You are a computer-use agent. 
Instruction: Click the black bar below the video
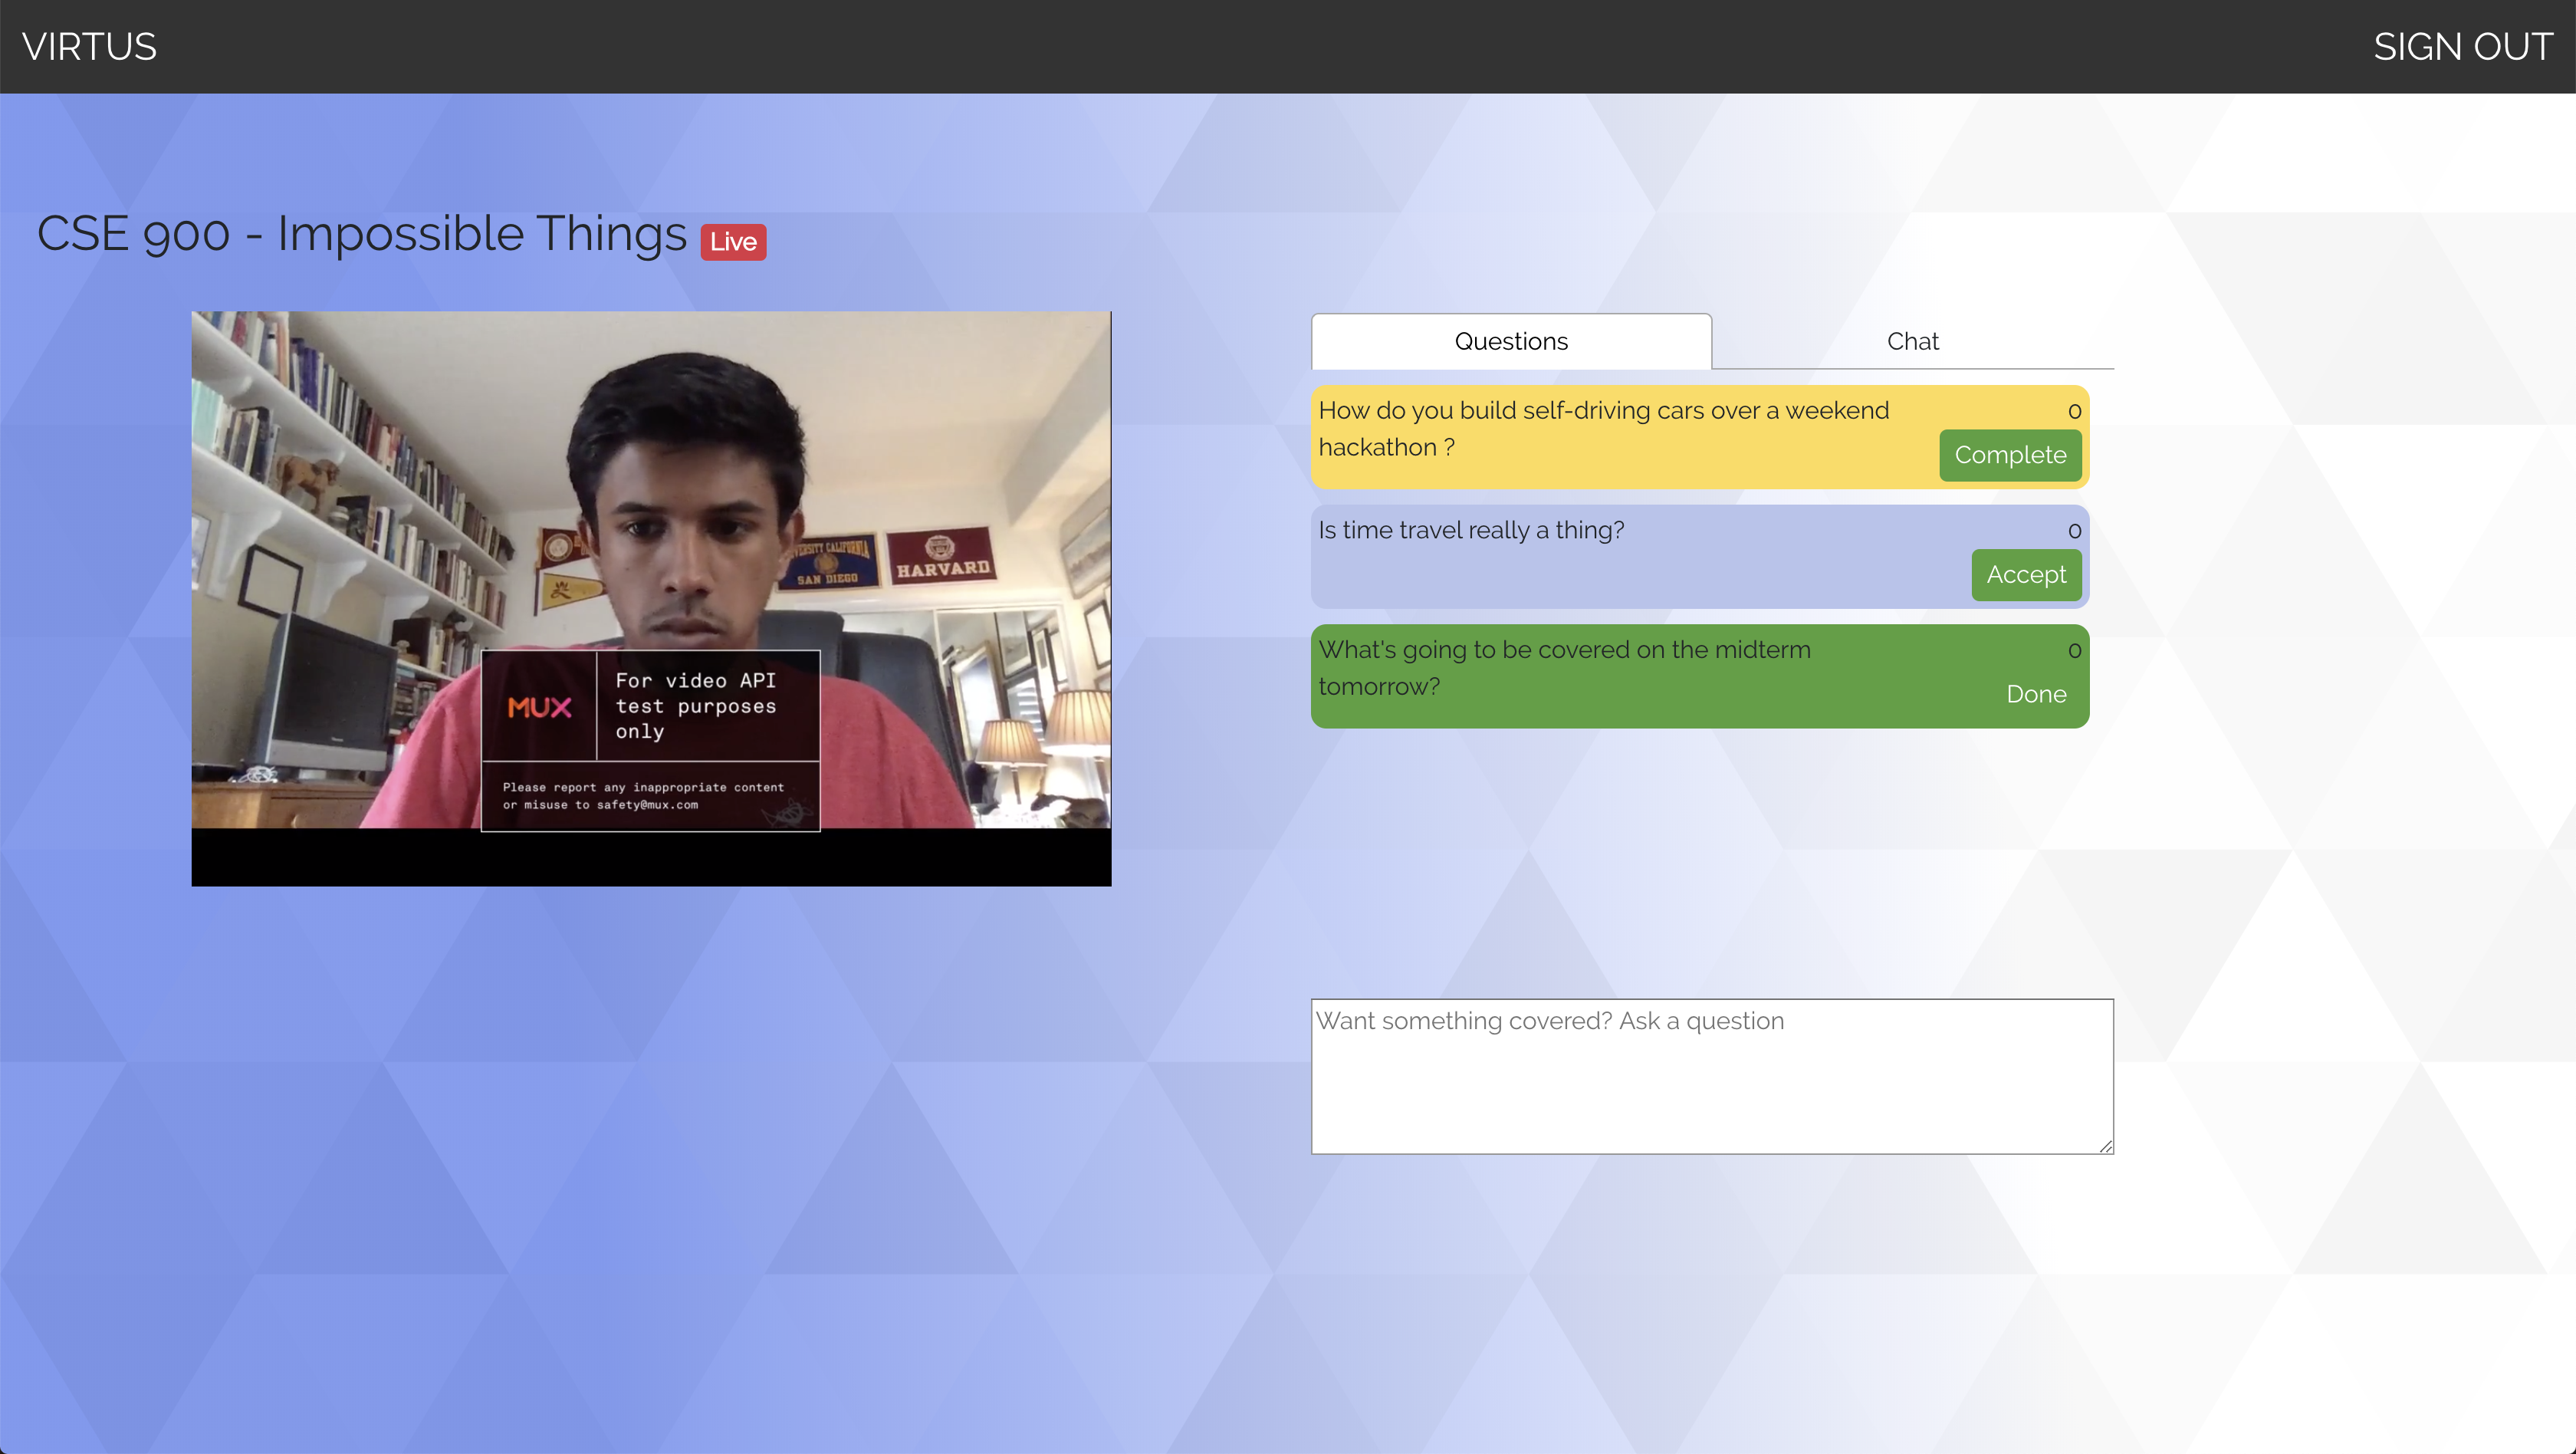pyautogui.click(x=650, y=858)
